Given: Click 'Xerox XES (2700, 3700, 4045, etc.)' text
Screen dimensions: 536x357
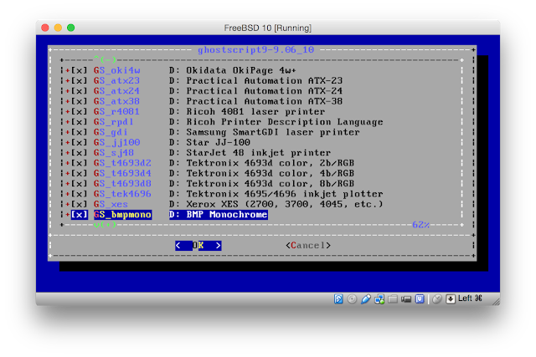Looking at the screenshot, I should click(x=285, y=204).
